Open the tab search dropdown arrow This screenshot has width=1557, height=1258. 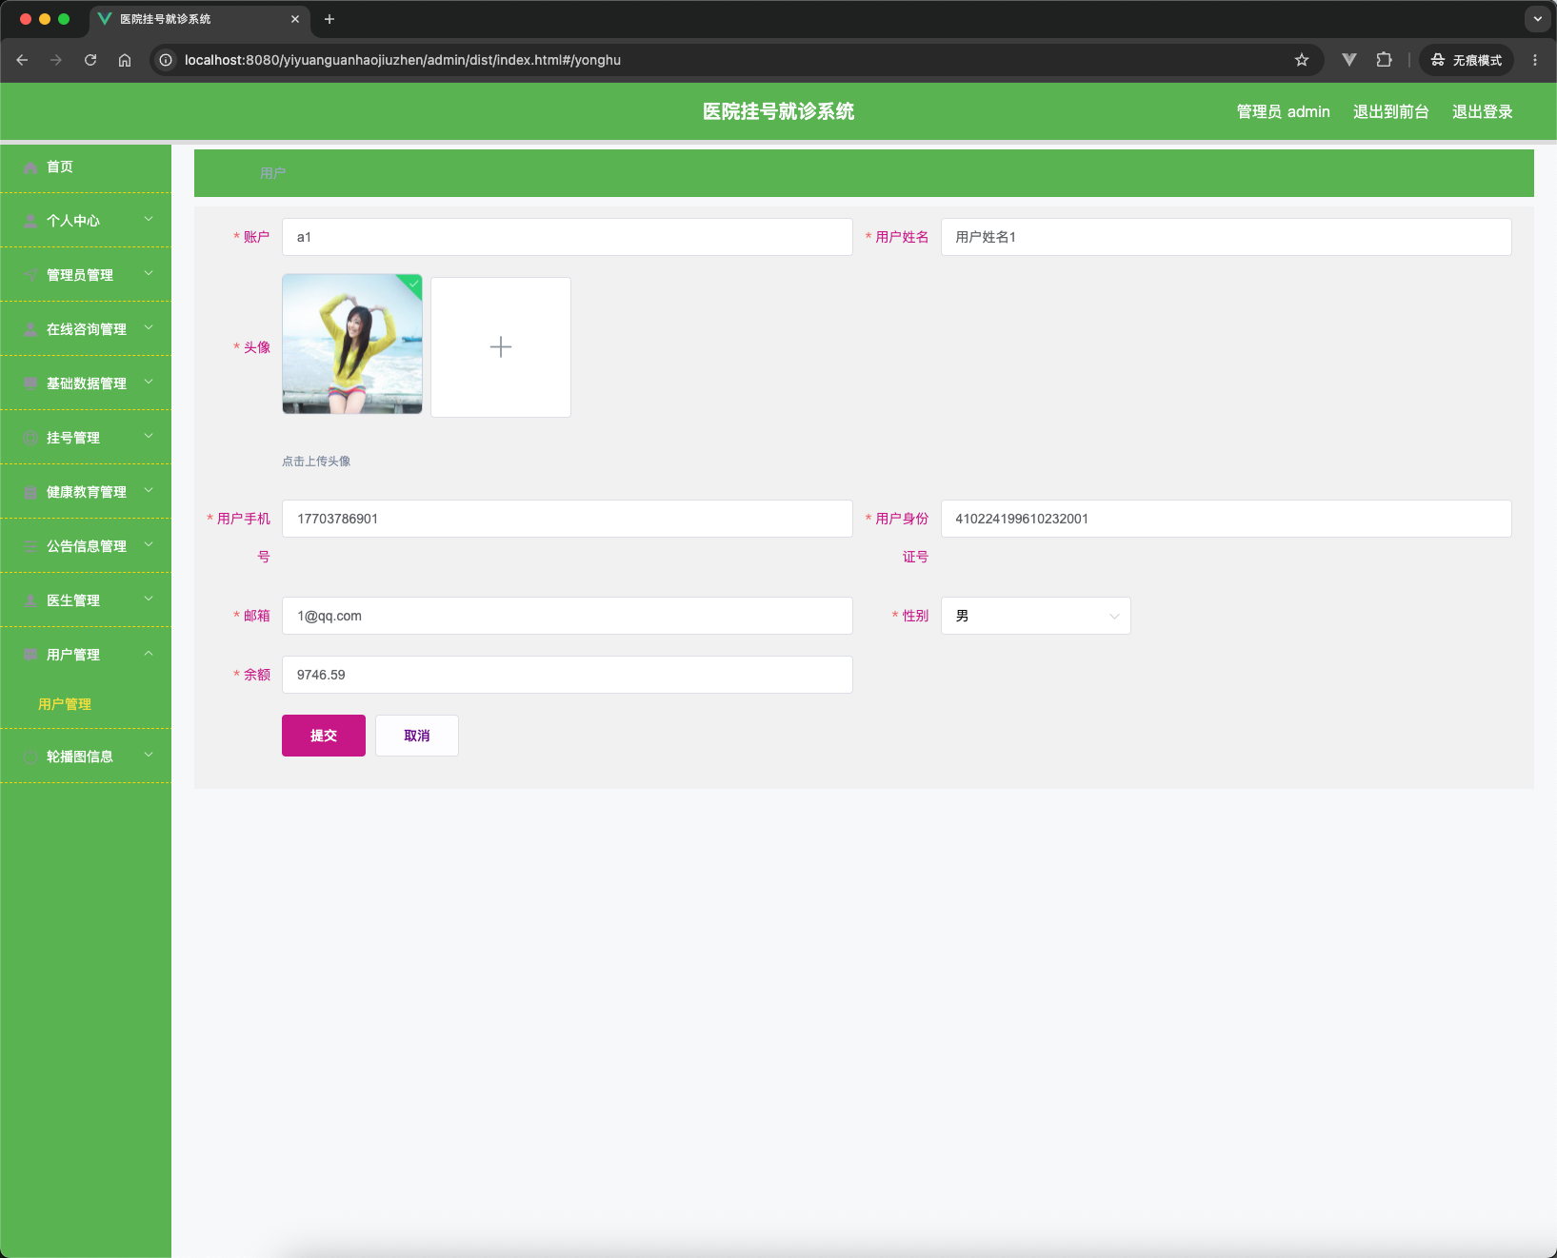click(1537, 19)
